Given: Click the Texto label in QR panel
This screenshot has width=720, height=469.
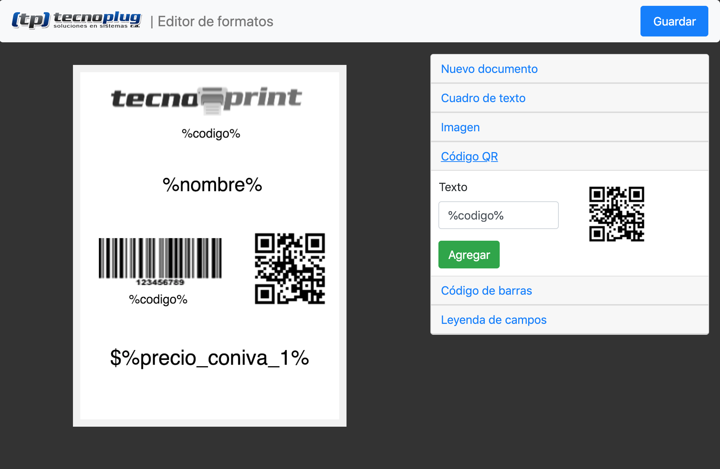Looking at the screenshot, I should (x=453, y=187).
